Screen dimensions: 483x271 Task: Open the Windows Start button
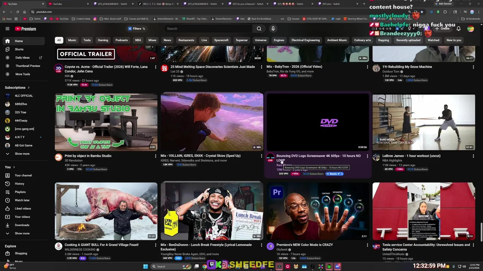tap(146, 266)
